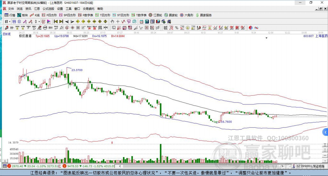Open the 资讯 menu
The image size is (328, 176).
click(x=28, y=9)
